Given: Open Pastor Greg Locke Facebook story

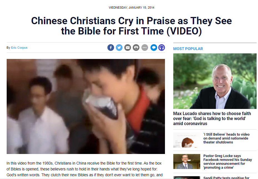Looking at the screenshot, I should click(x=227, y=162).
